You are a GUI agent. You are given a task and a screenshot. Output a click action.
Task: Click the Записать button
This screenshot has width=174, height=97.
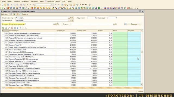tap(133, 24)
